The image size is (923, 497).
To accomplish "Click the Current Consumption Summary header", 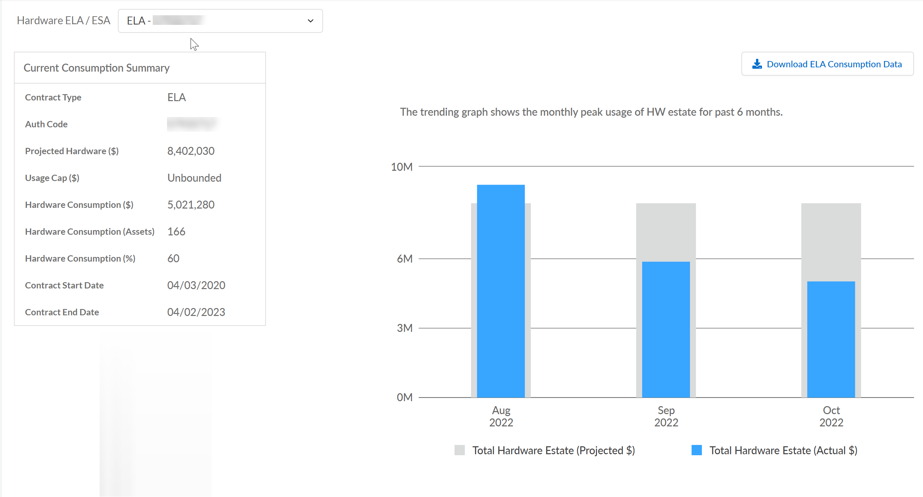I will pos(96,68).
